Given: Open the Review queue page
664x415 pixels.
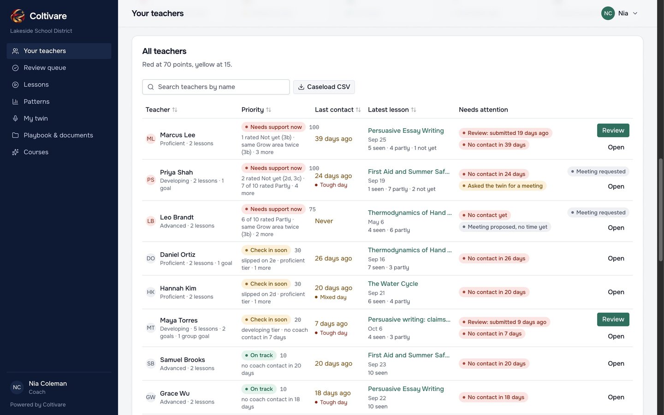Looking at the screenshot, I should coord(59,68).
